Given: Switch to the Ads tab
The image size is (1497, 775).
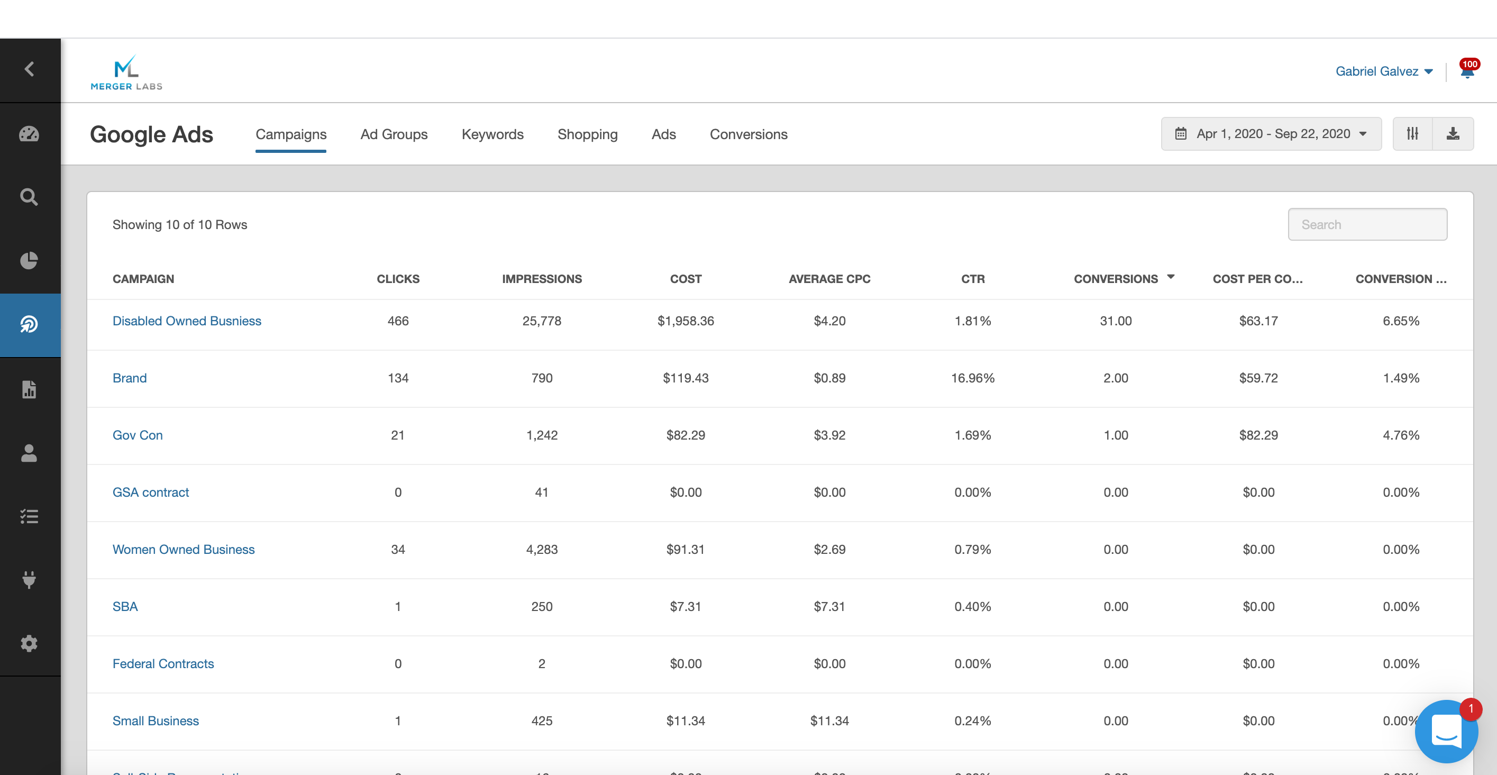Looking at the screenshot, I should click(664, 134).
